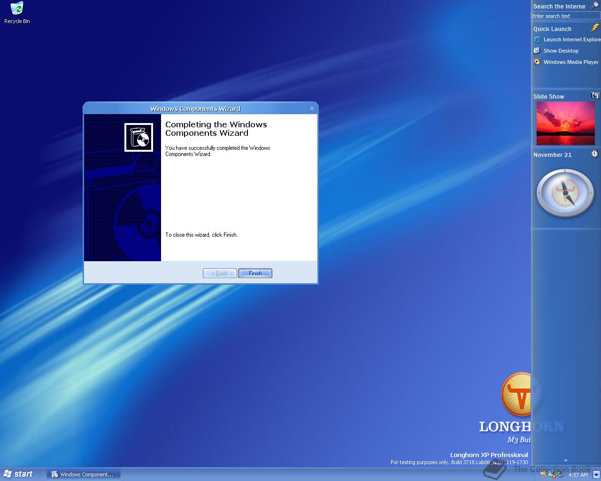The image size is (601, 481).
Task: Click November 21 date header
Action: pyautogui.click(x=553, y=155)
